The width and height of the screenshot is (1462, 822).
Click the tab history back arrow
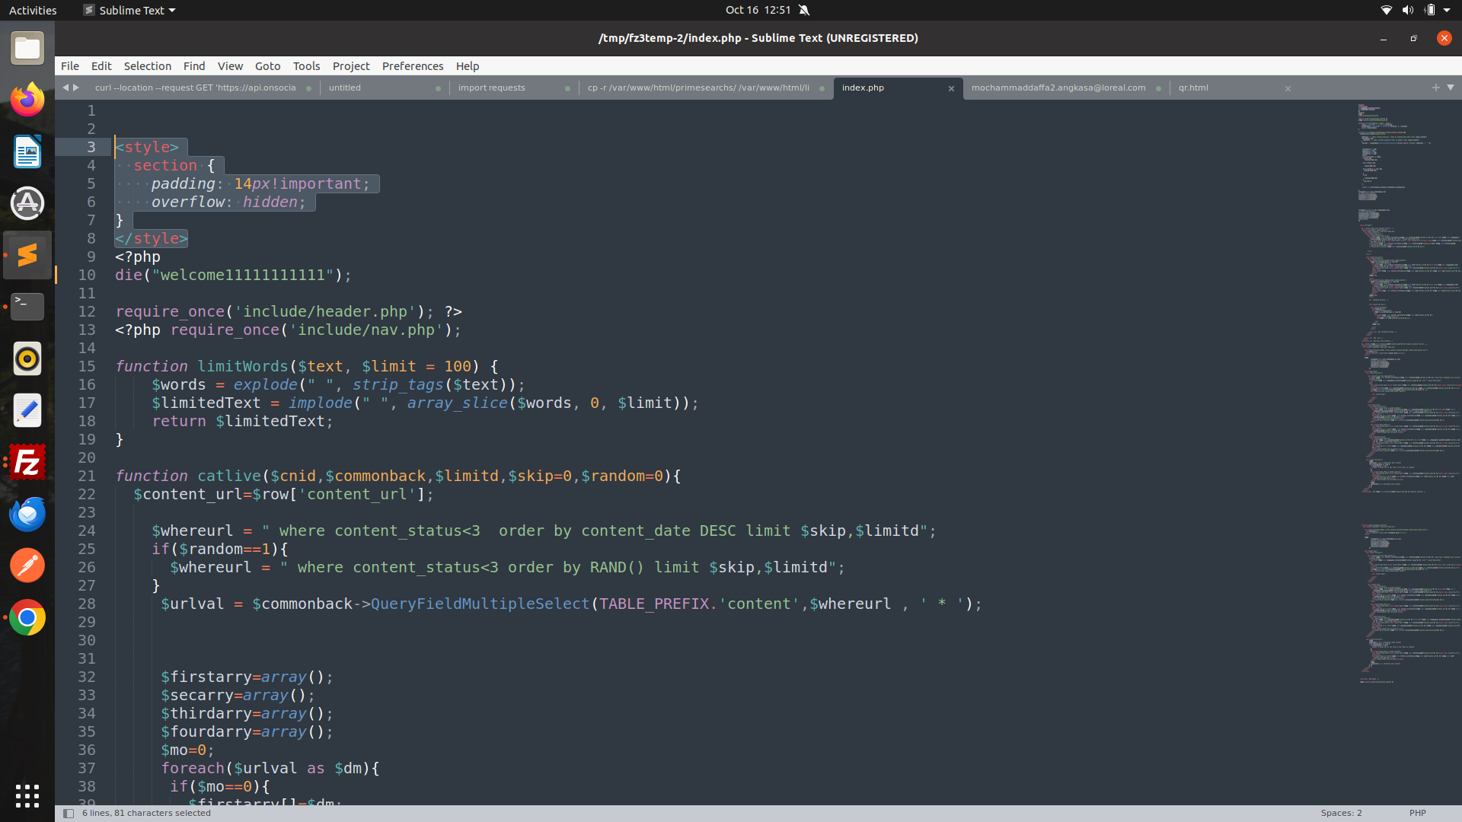pyautogui.click(x=65, y=88)
